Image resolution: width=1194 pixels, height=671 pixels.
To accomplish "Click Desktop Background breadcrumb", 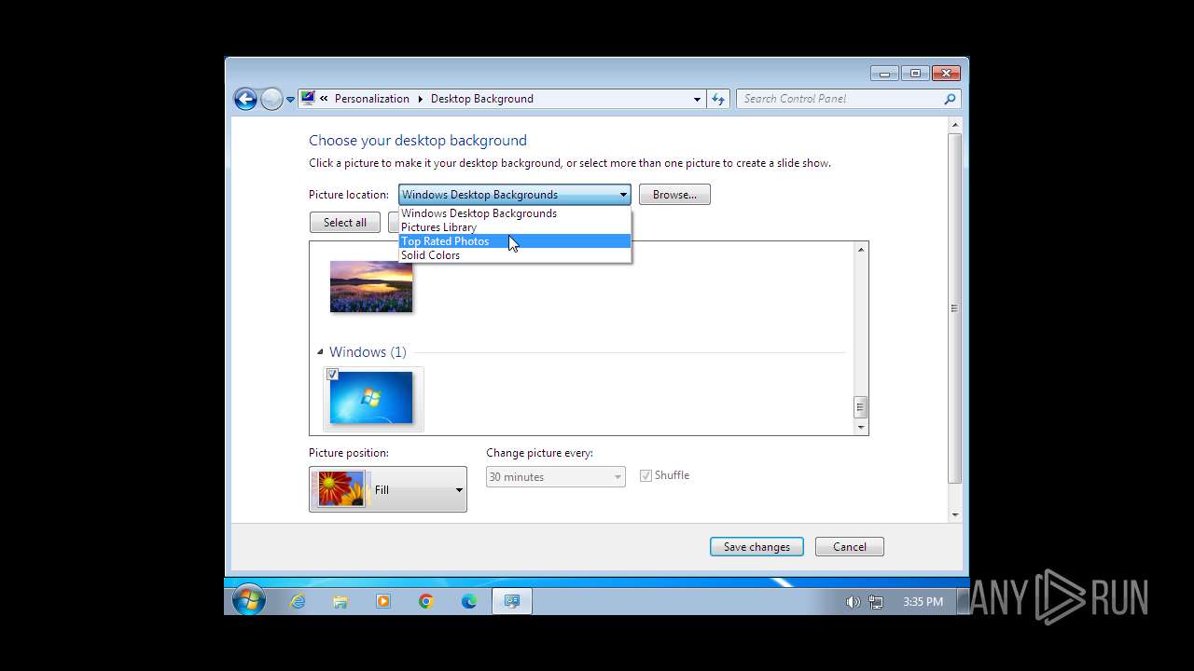I will click(482, 99).
